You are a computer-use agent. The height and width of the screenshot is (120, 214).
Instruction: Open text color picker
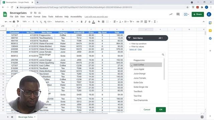(x=94, y=22)
